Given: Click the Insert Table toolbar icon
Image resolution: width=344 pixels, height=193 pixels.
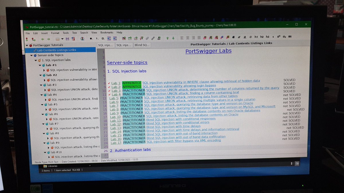Looking at the screenshot, I should pyautogui.click(x=130, y=38).
